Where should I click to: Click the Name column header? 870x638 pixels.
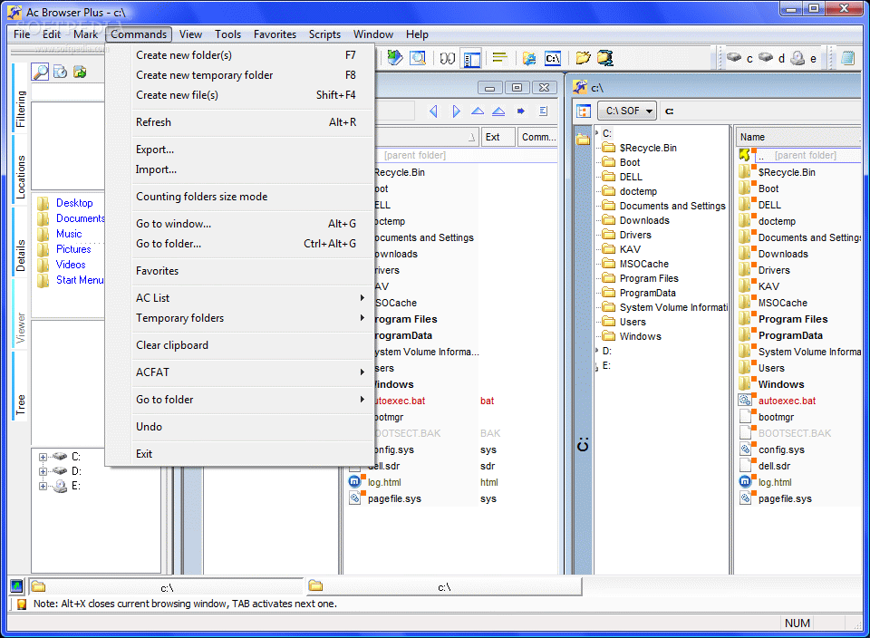(x=798, y=137)
